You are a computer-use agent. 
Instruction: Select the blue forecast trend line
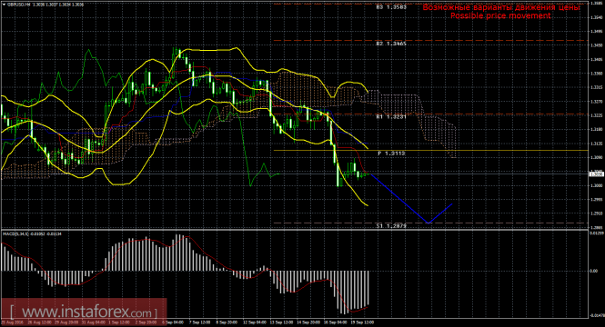pyautogui.click(x=411, y=199)
